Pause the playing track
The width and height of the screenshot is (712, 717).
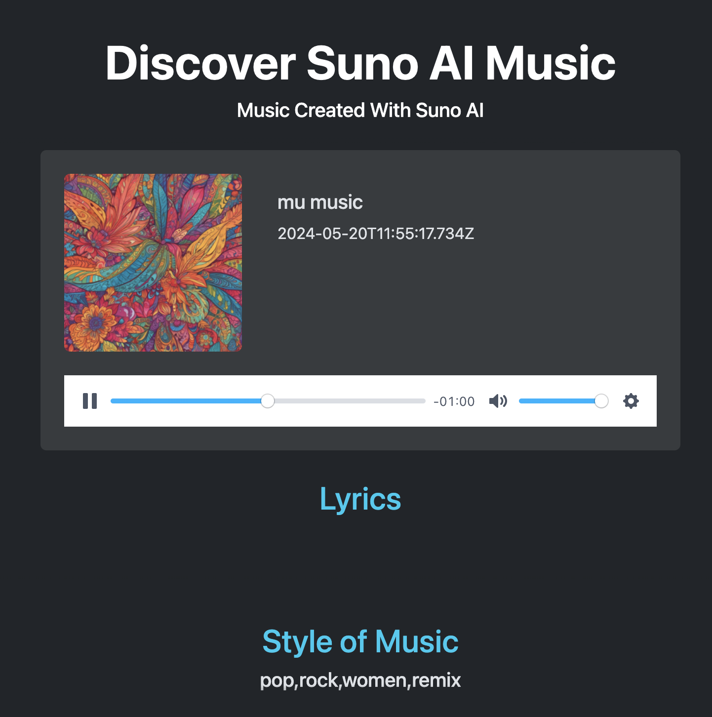coord(90,401)
